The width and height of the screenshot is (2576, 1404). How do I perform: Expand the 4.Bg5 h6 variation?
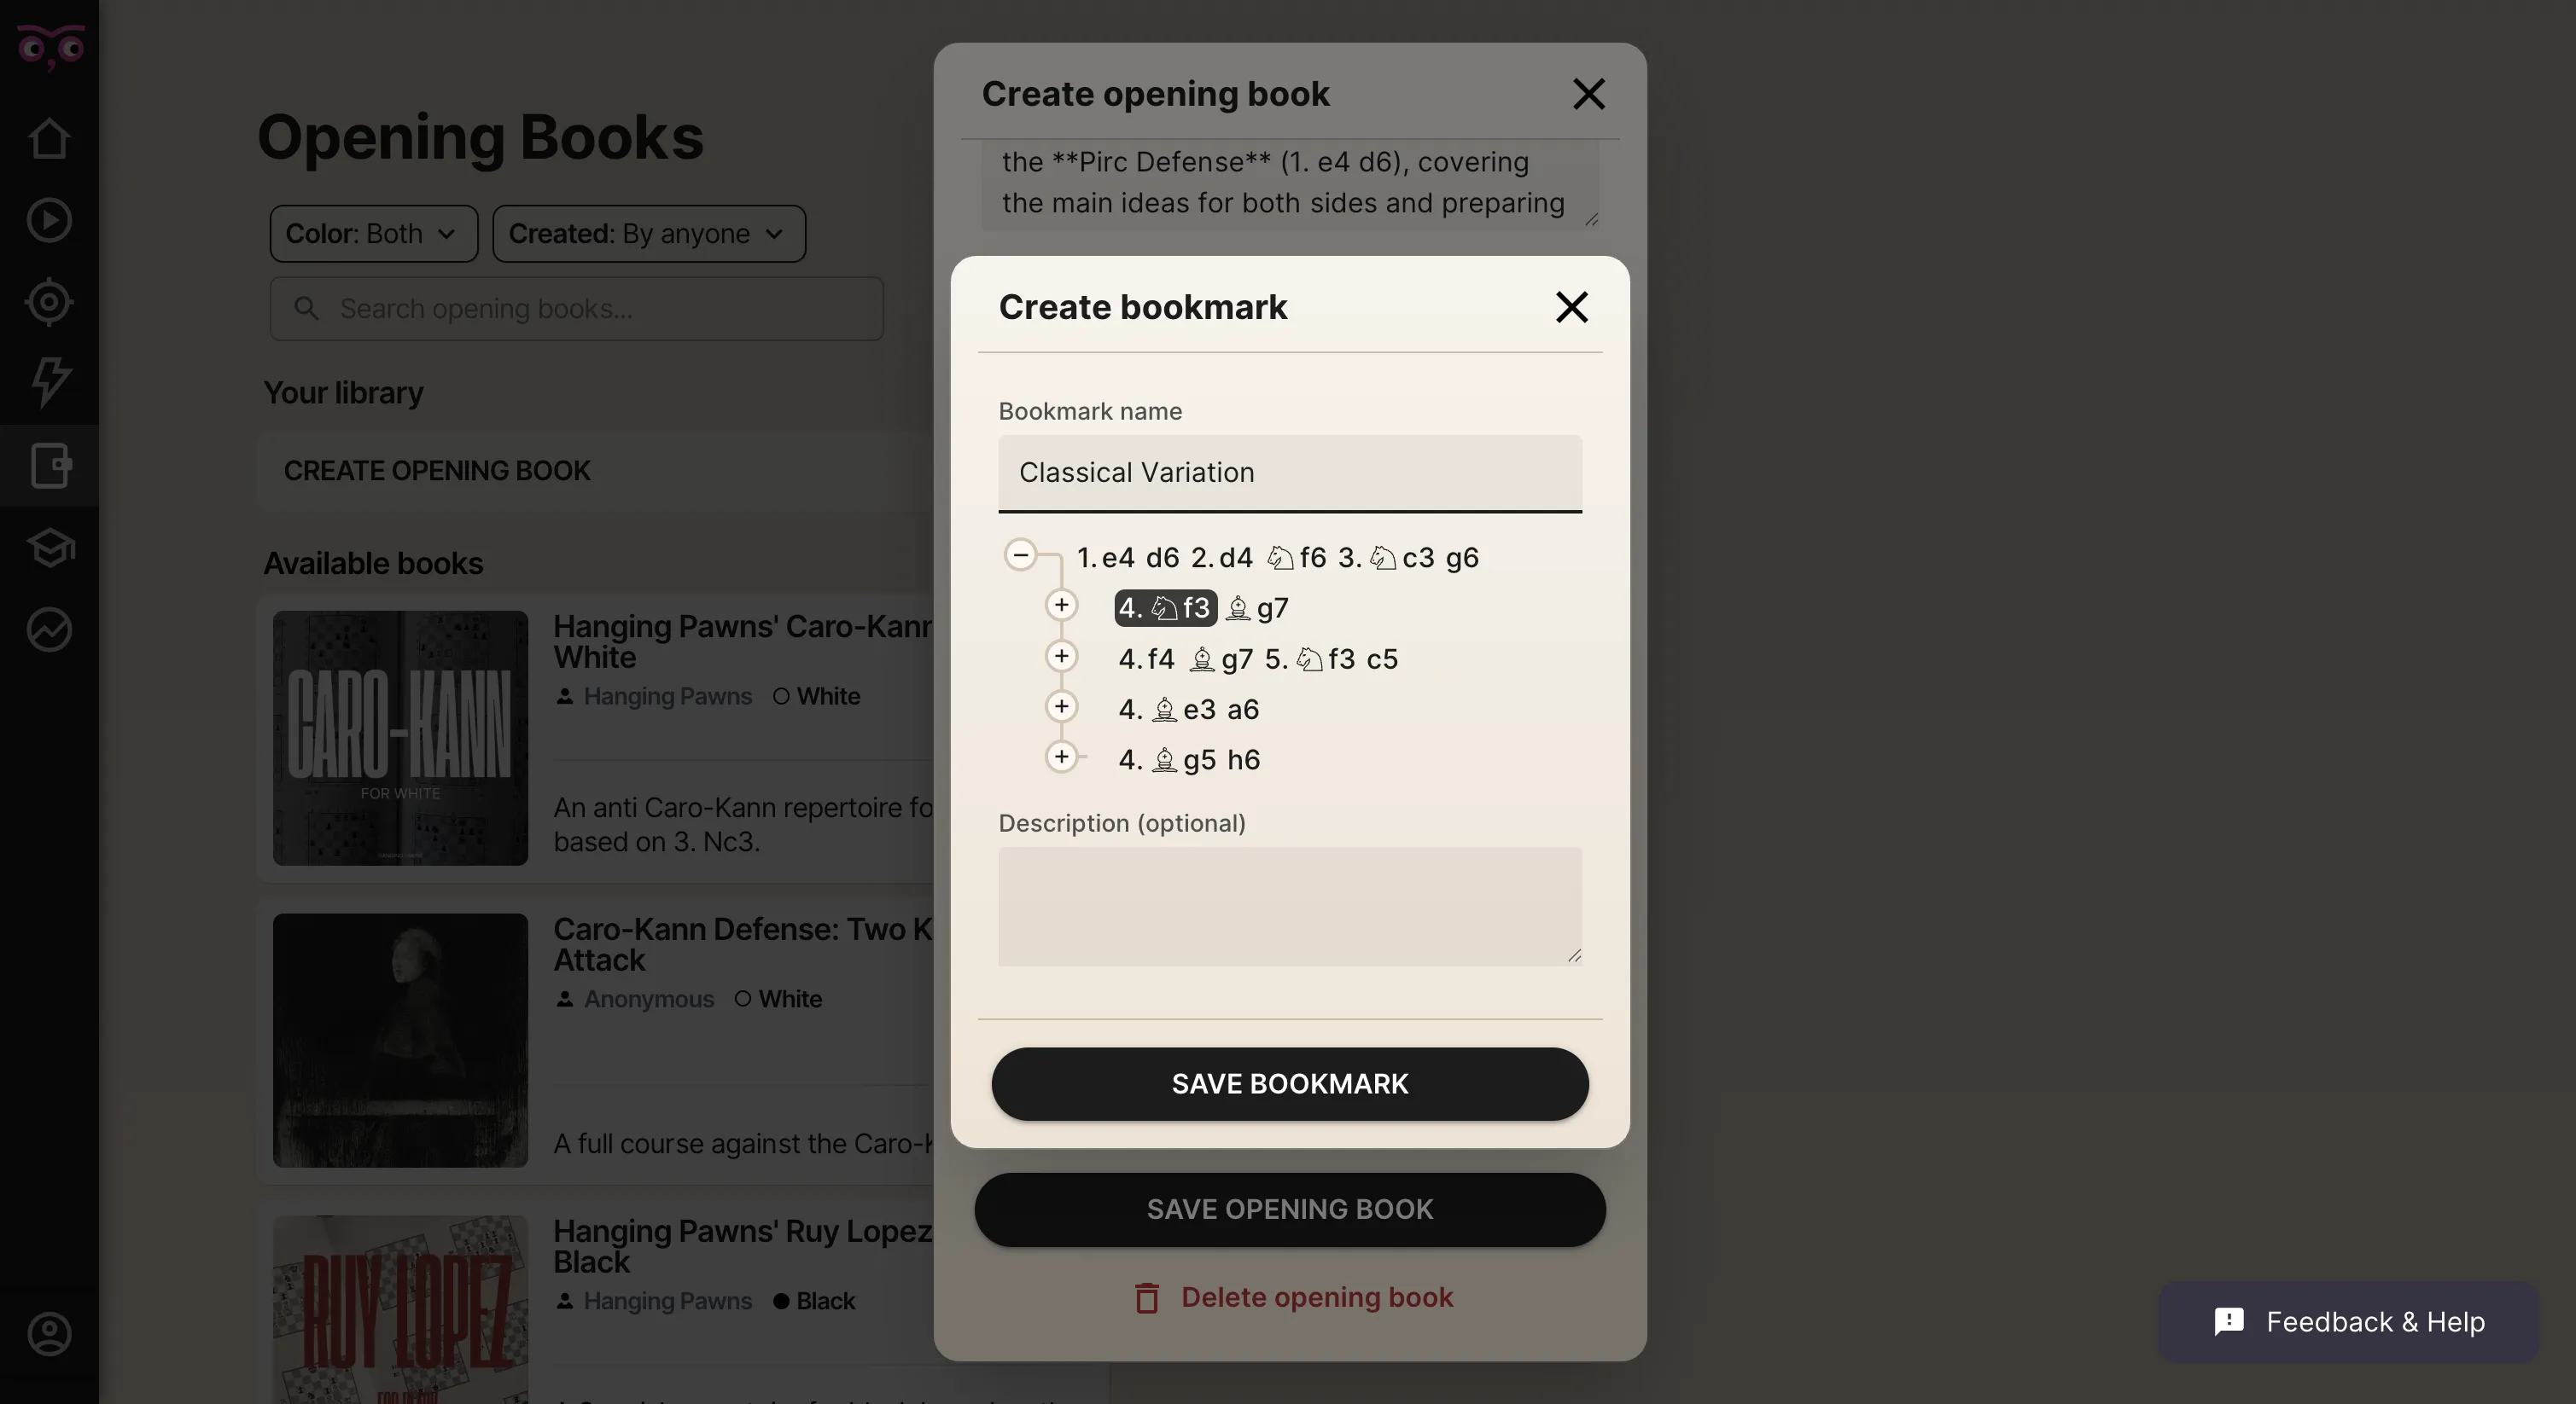pyautogui.click(x=1061, y=757)
